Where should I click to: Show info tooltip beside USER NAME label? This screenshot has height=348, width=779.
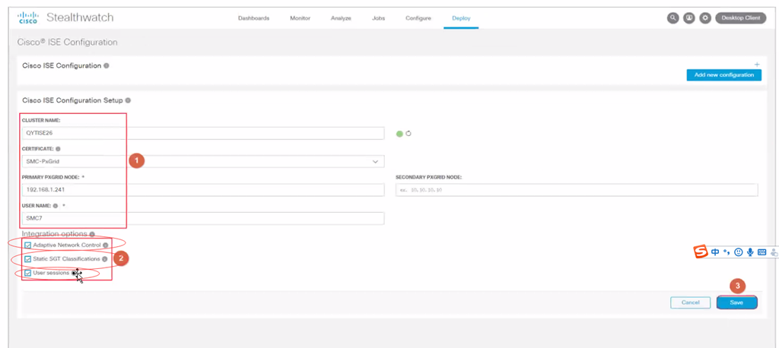click(55, 205)
